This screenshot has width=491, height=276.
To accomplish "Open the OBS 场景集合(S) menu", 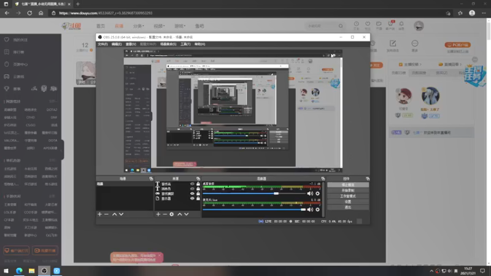I will click(168, 44).
